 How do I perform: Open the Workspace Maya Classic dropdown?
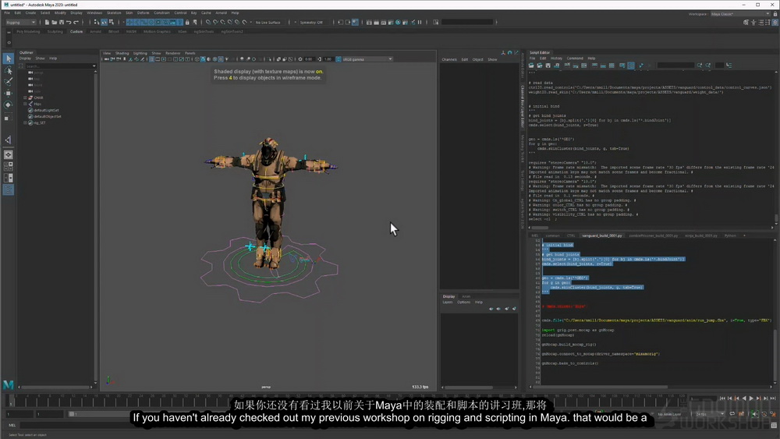[x=740, y=14]
